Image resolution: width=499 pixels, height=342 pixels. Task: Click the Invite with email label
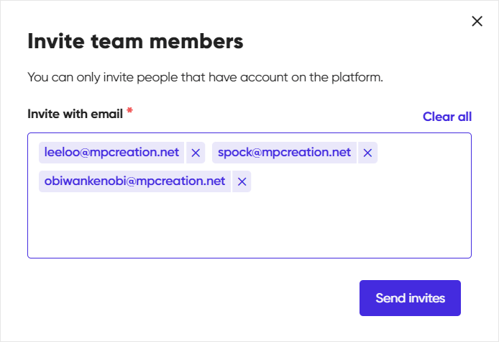[75, 114]
